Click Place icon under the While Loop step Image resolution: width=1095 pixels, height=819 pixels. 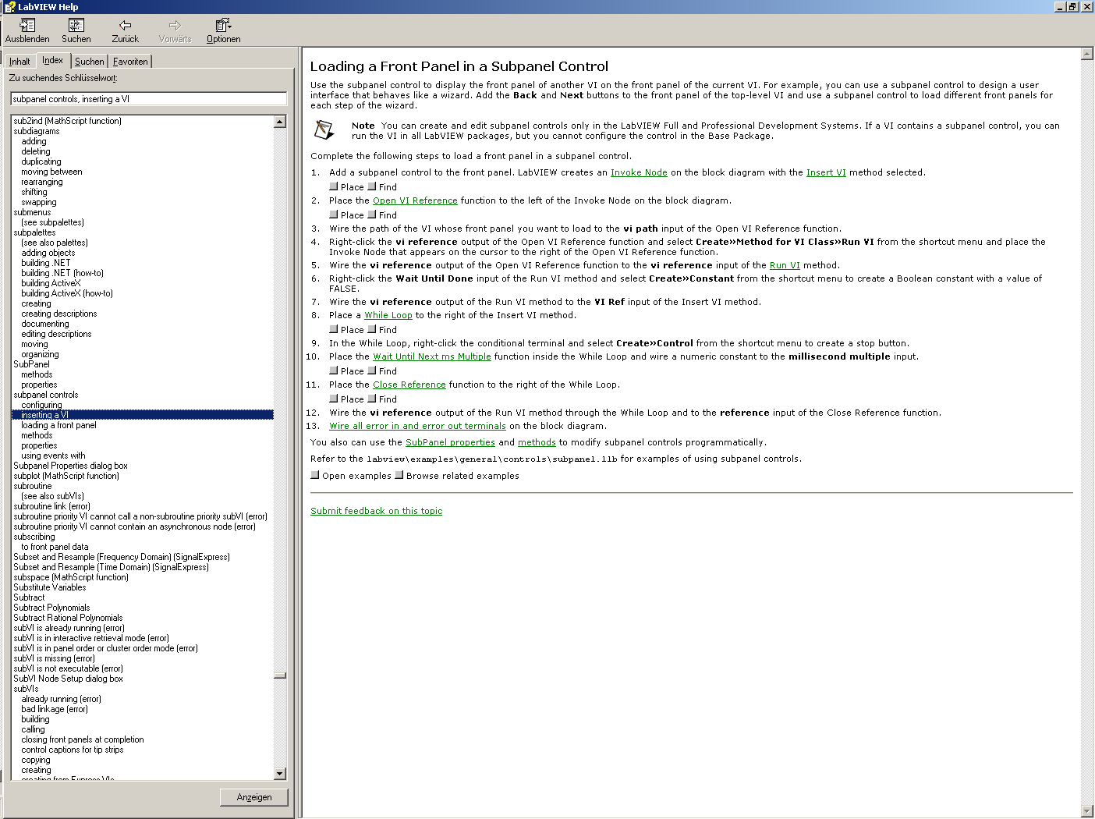tap(334, 329)
